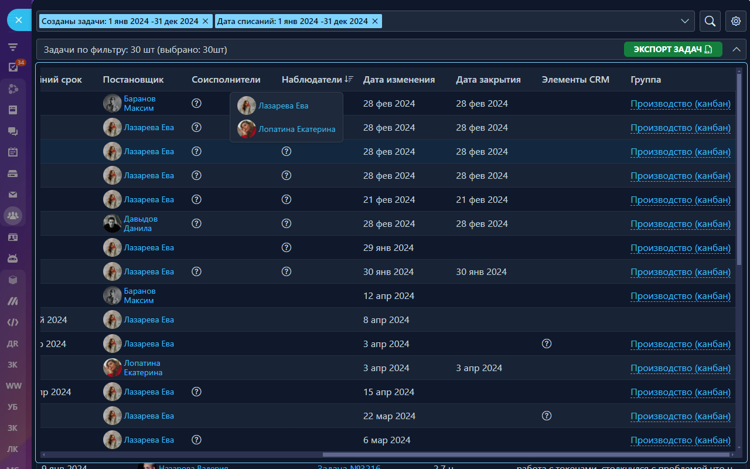Remove the 'Созданы задачи' filter chip
Image resolution: width=750 pixels, height=469 pixels.
coord(205,21)
